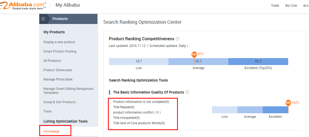Open help icon beside Basic Information Quality
This screenshot has width=309, height=137.
tap(187, 92)
